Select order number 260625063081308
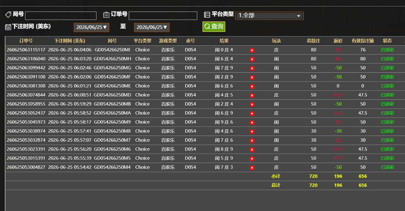 [26, 86]
